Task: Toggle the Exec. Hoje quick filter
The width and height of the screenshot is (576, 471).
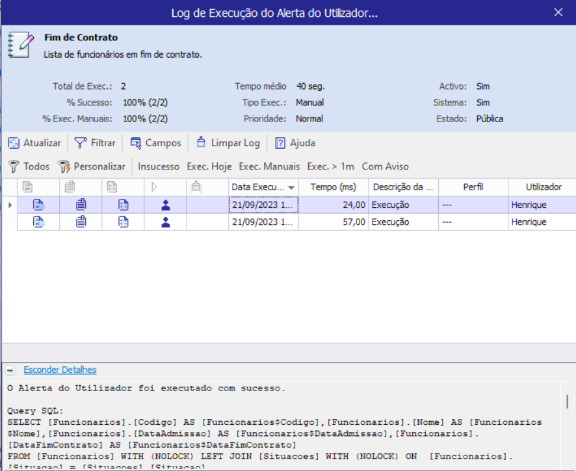Action: [209, 166]
